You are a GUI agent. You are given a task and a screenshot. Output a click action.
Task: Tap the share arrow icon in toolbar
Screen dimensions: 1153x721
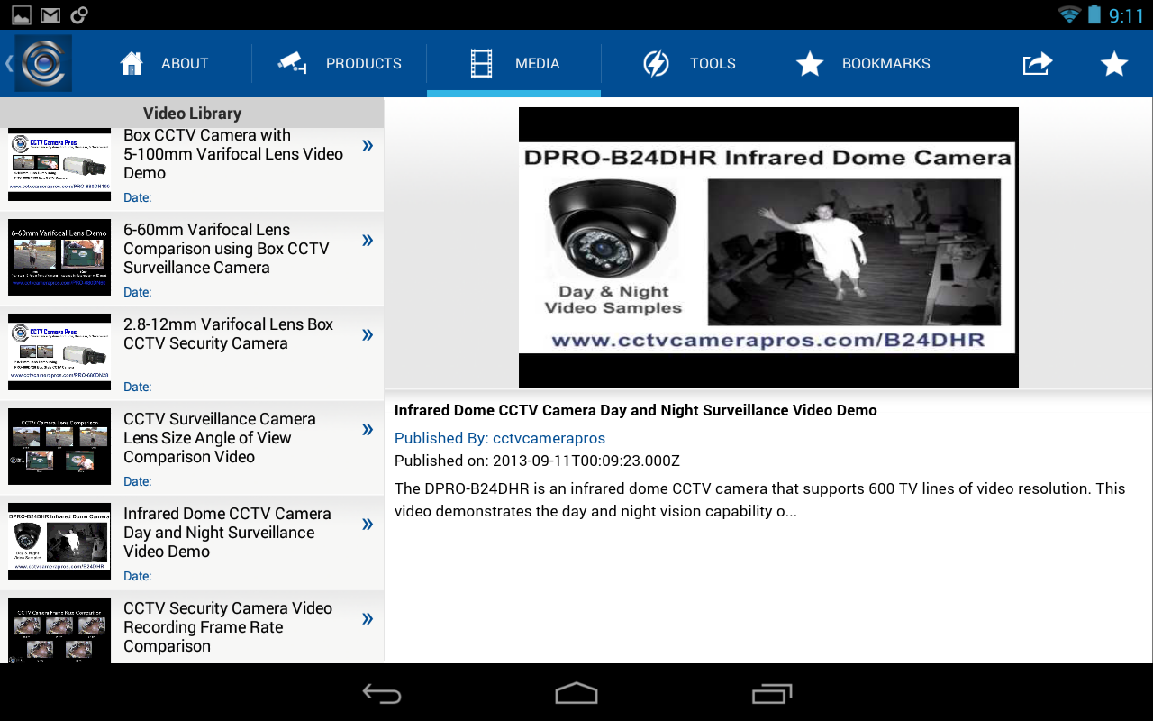tap(1037, 63)
